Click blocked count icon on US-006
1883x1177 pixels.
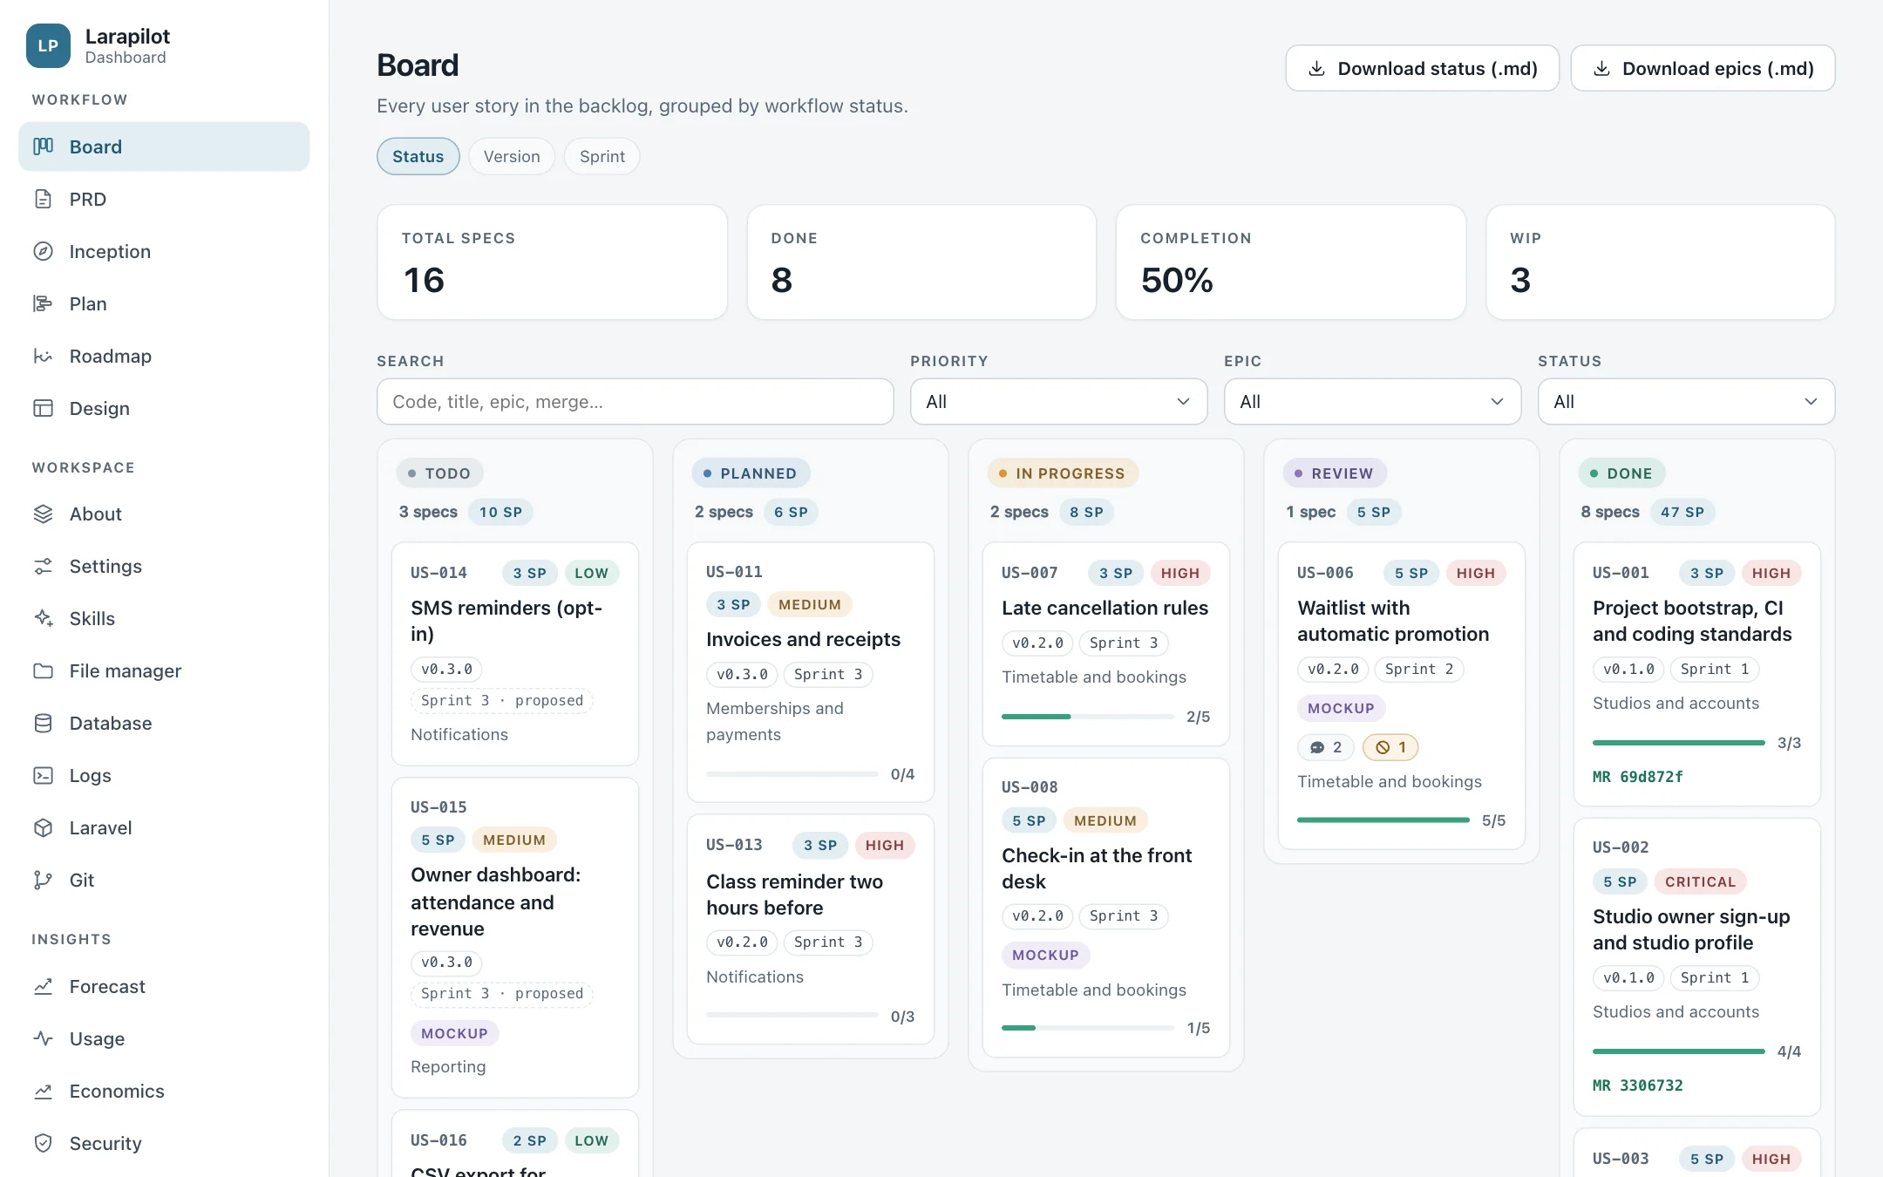pyautogui.click(x=1383, y=747)
